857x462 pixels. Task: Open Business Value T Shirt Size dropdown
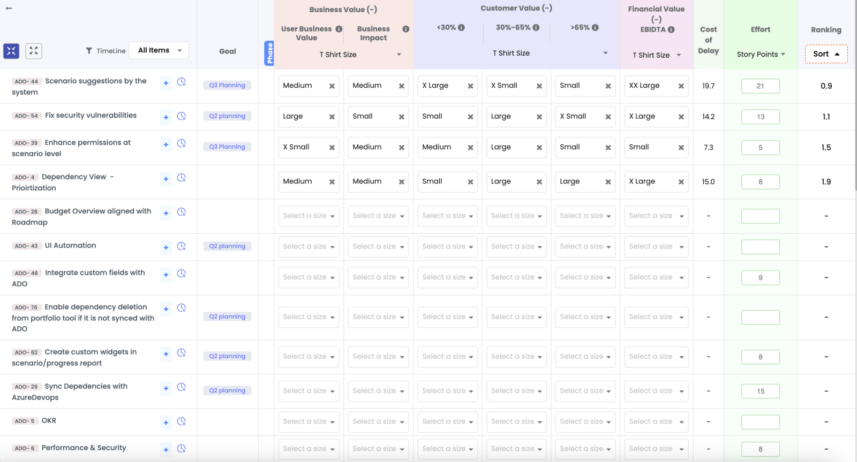click(x=360, y=55)
